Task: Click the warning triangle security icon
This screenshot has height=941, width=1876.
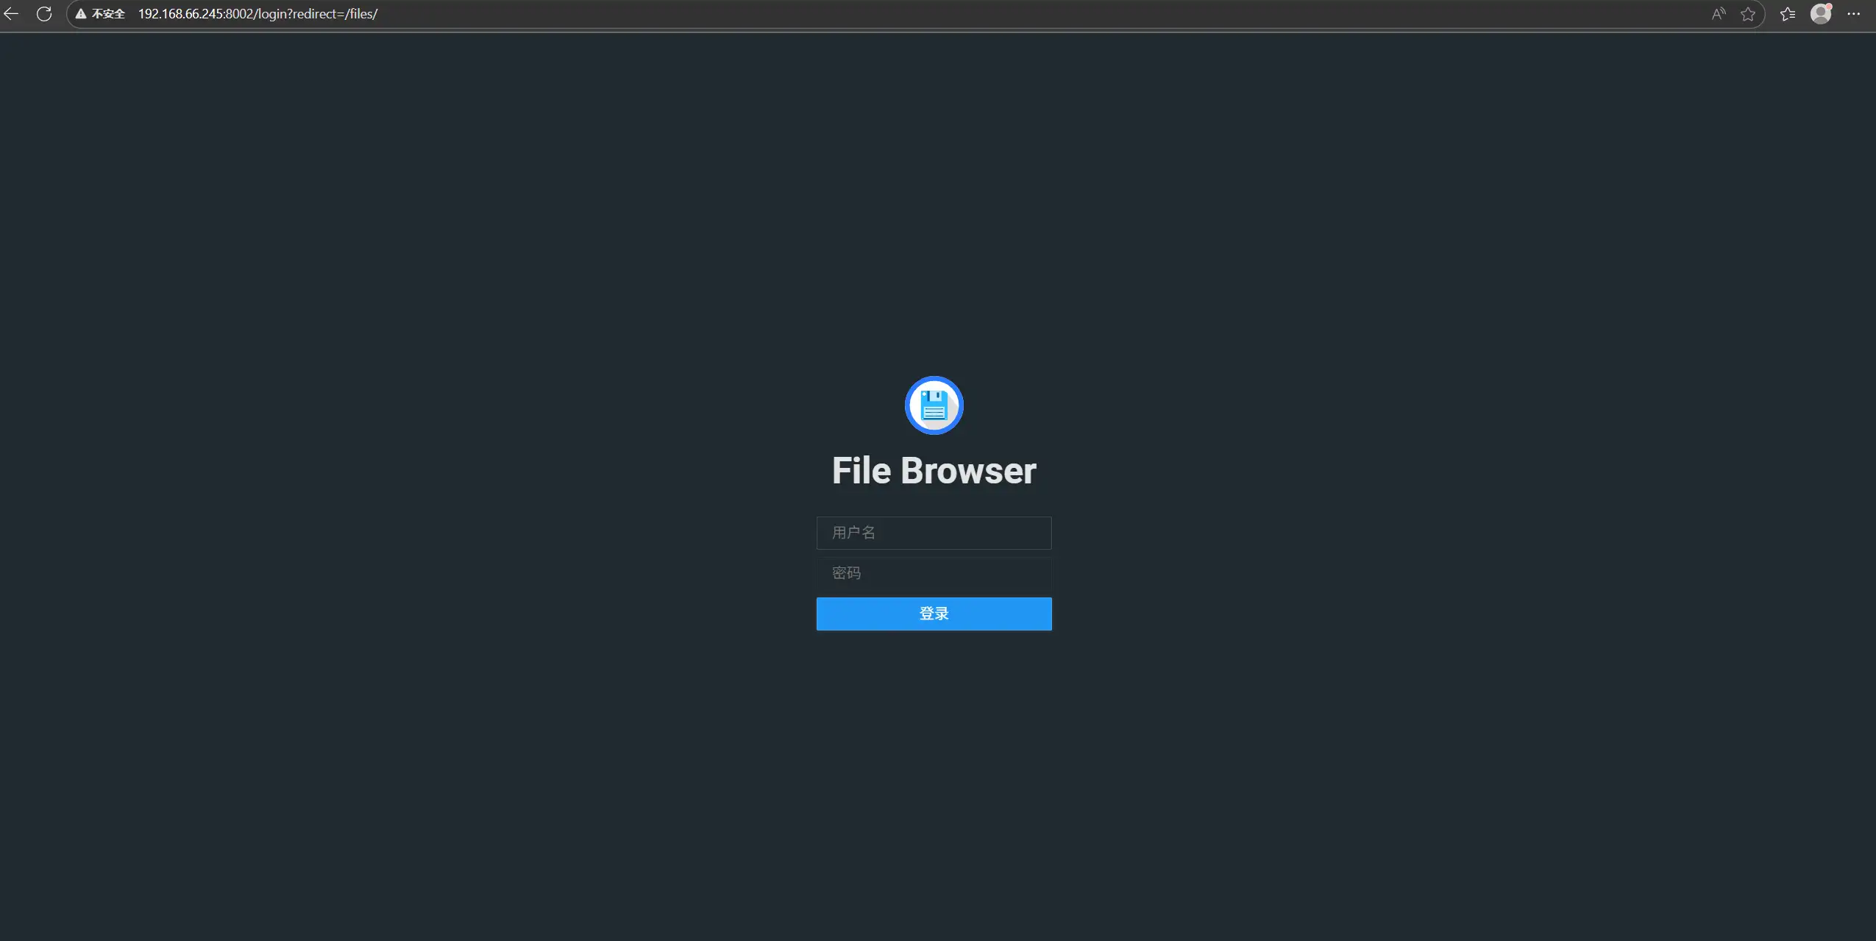Action: (x=81, y=14)
